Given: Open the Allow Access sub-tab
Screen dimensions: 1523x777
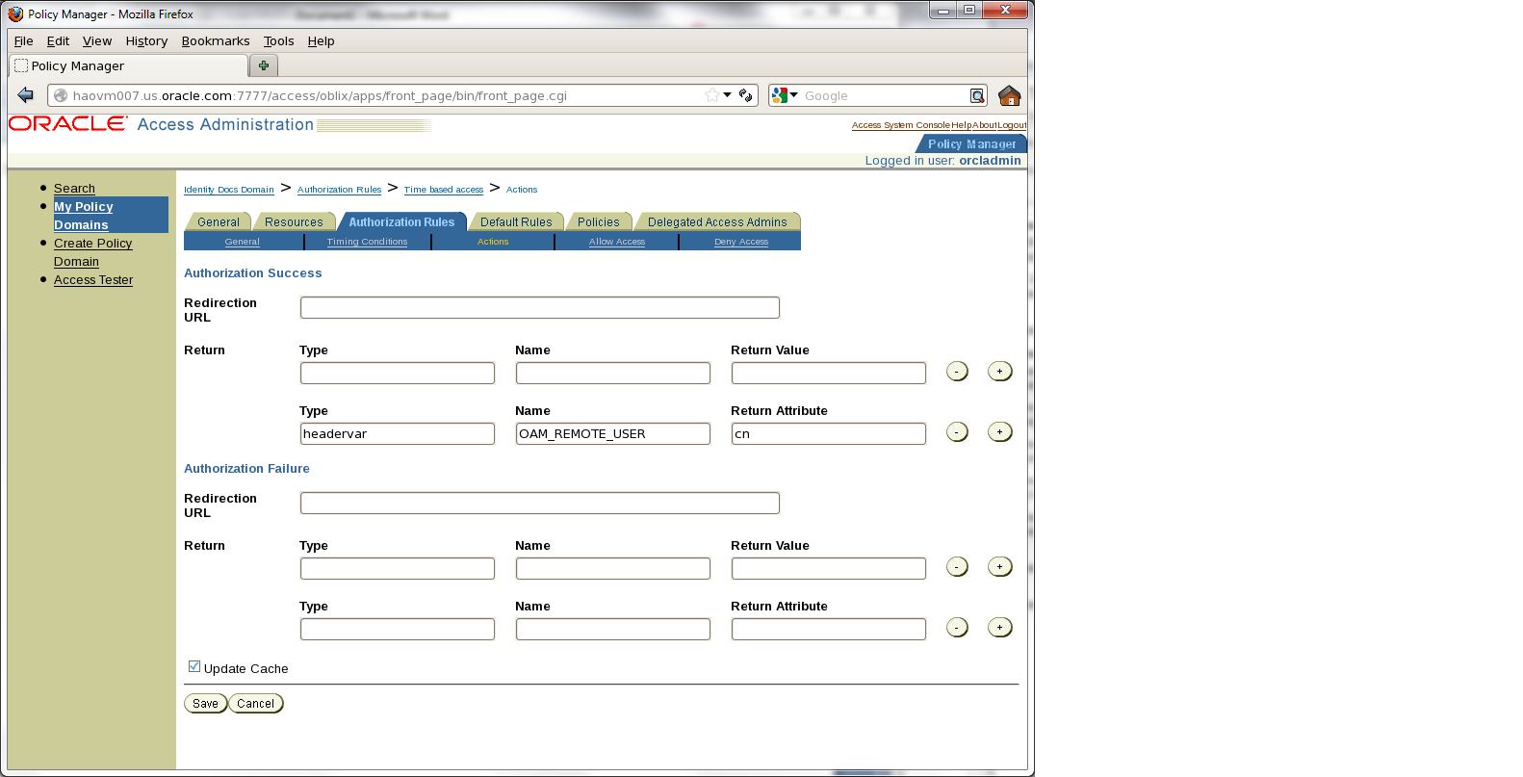Looking at the screenshot, I should point(617,242).
